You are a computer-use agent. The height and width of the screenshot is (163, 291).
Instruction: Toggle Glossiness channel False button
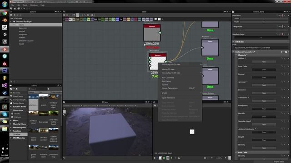[x=264, y=101]
